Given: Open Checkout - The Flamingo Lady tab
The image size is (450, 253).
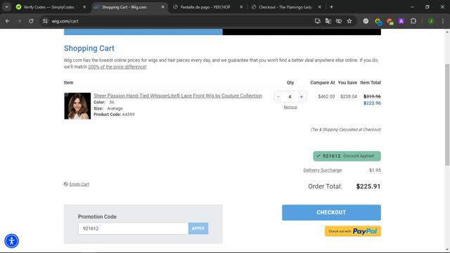Looking at the screenshot, I should click(286, 7).
